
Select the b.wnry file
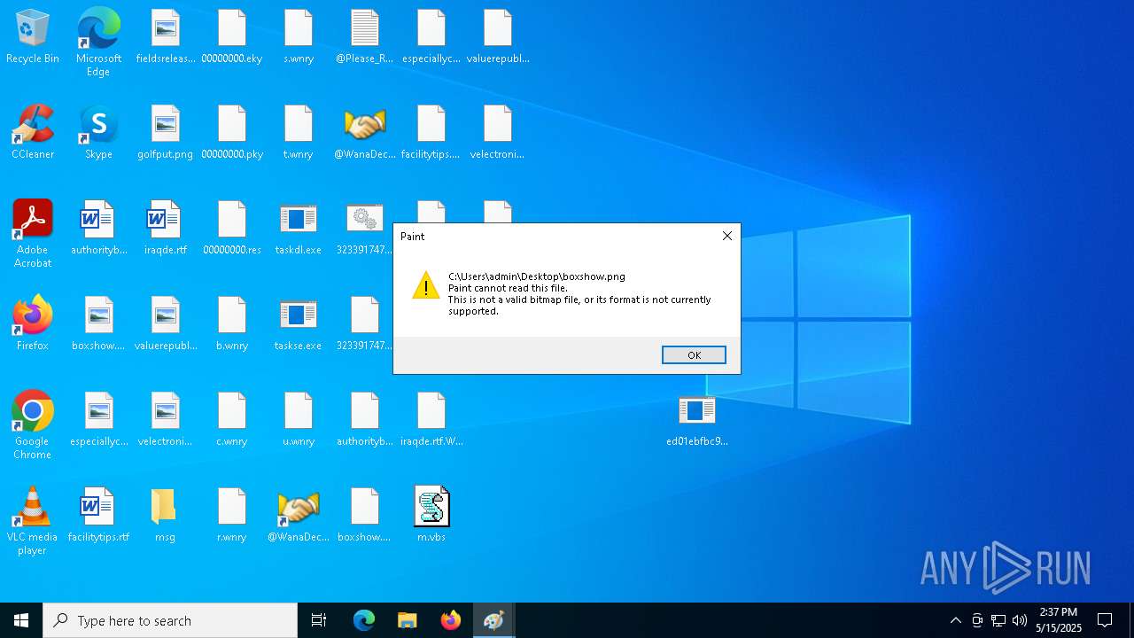pos(232,324)
